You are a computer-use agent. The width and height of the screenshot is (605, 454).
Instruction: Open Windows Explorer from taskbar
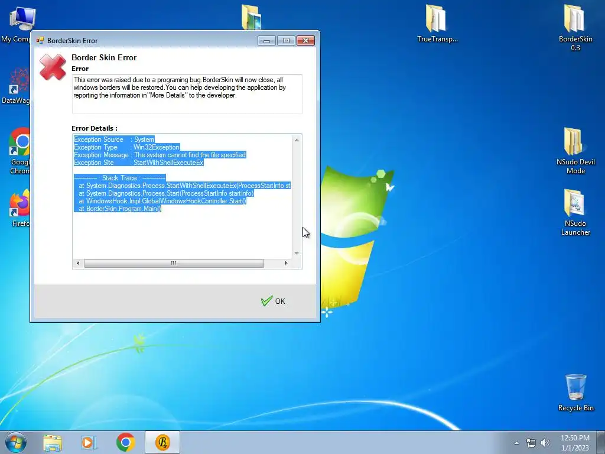tap(53, 443)
